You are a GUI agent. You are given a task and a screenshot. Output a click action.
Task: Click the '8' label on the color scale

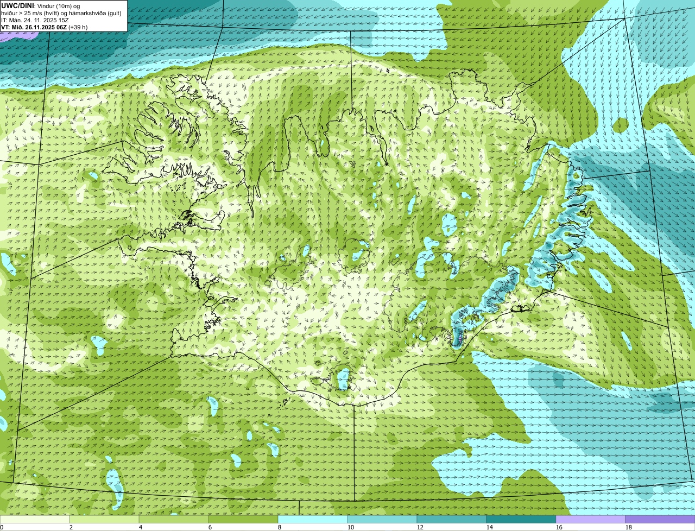click(x=280, y=527)
